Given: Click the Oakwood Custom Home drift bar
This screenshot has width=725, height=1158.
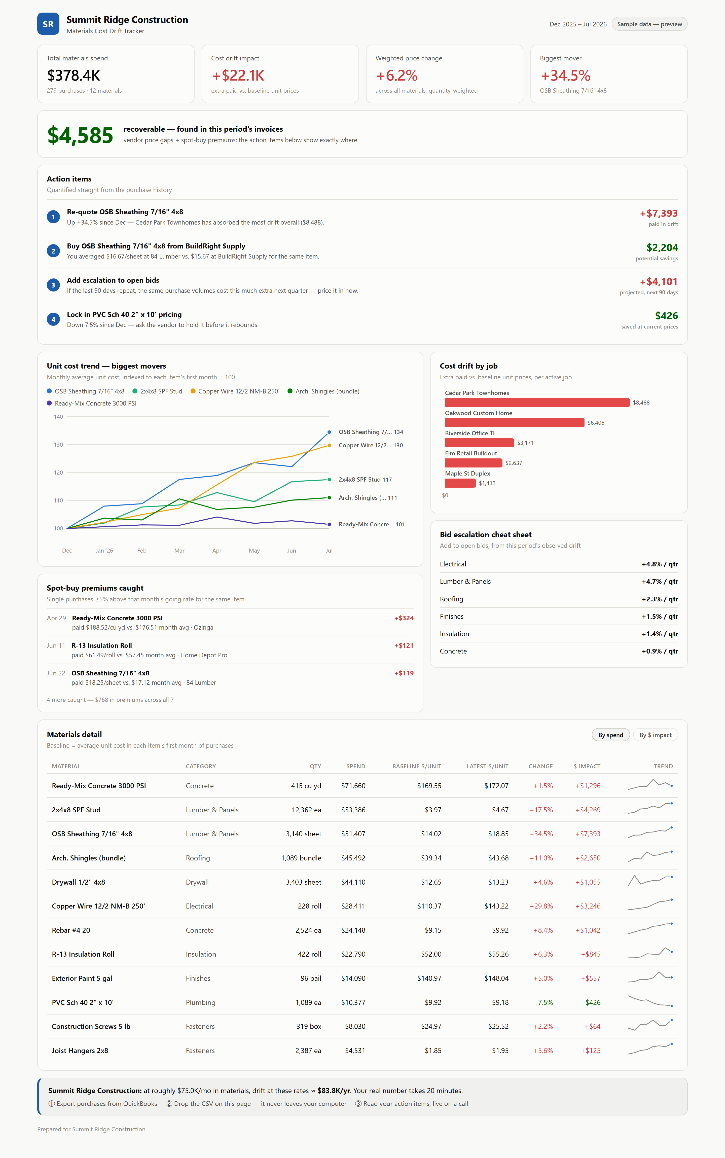Looking at the screenshot, I should 515,422.
